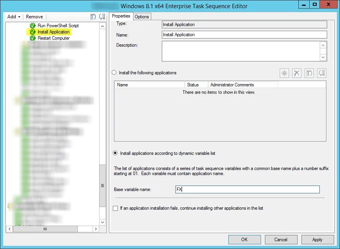Click the Remove button
340x249 pixels.
(35, 17)
